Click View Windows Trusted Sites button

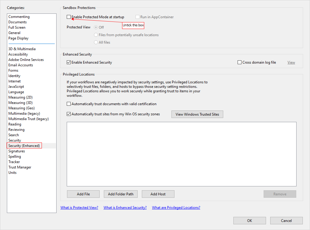pyautogui.click(x=197, y=114)
